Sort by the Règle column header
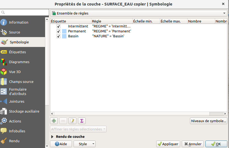Screen dimensions: 229x148 [112, 21]
